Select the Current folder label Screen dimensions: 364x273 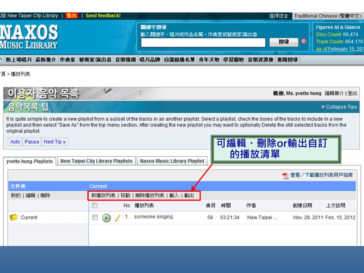tap(29, 218)
